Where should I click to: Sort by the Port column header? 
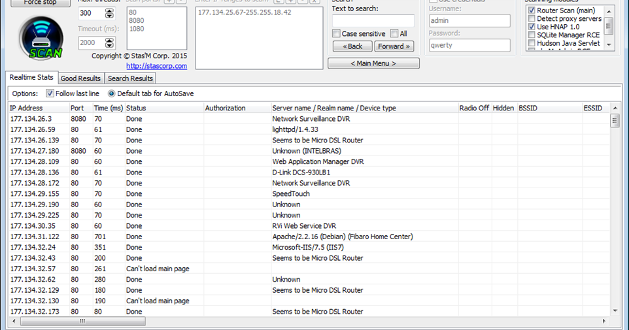81,108
